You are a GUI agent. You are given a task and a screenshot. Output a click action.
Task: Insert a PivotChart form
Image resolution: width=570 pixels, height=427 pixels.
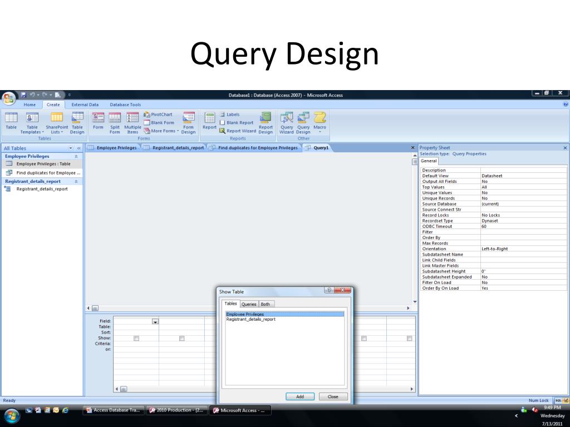158,115
